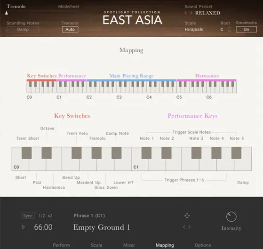263x249 pixels.
Task: Click the Harmonics range label above overview keyboard
Action: click(207, 76)
